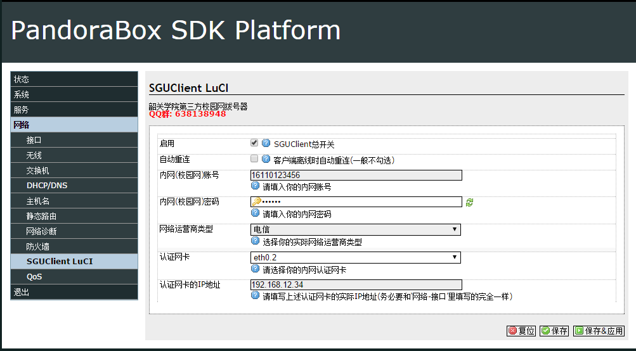Viewport: 636px width, 351px height.
Task: Click the 网络运营商类型 label
Action: (186, 229)
